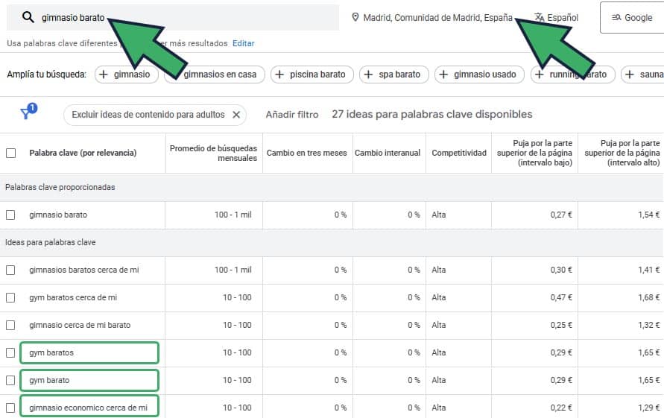
Task: Select checkbox for 'gym baratos cerca de mi'
Action: tap(10, 297)
